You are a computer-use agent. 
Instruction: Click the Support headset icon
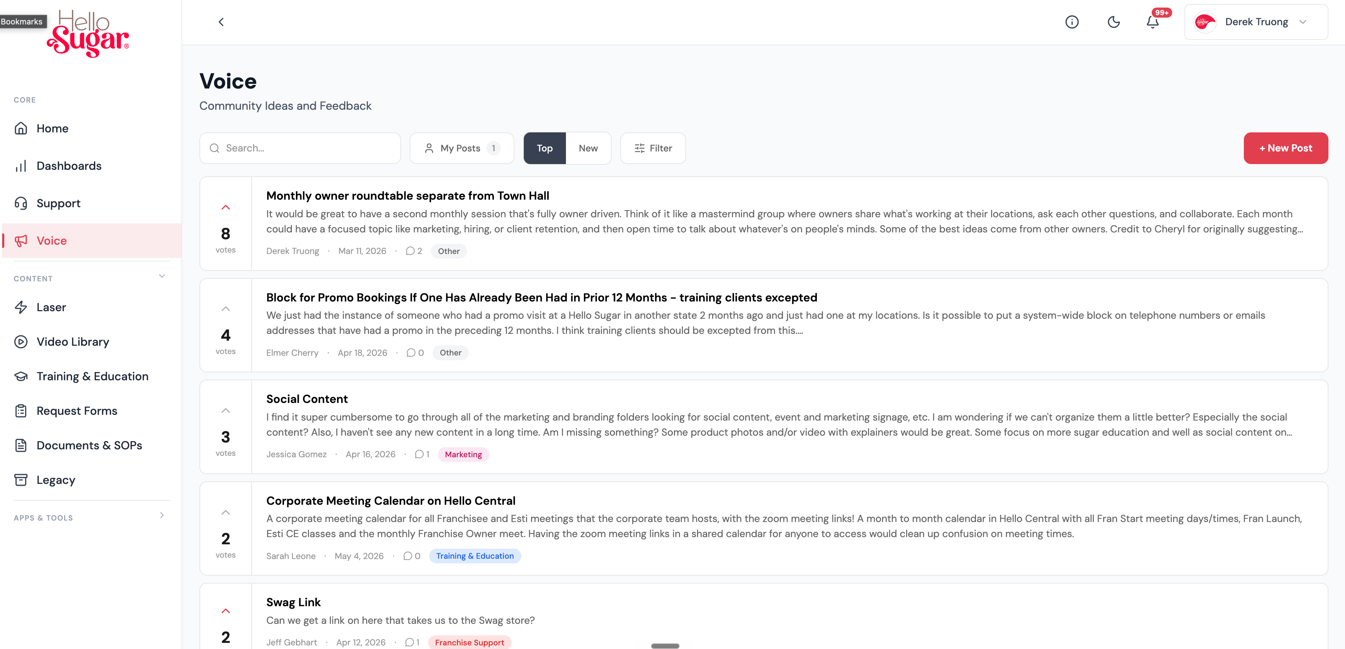pyautogui.click(x=21, y=204)
